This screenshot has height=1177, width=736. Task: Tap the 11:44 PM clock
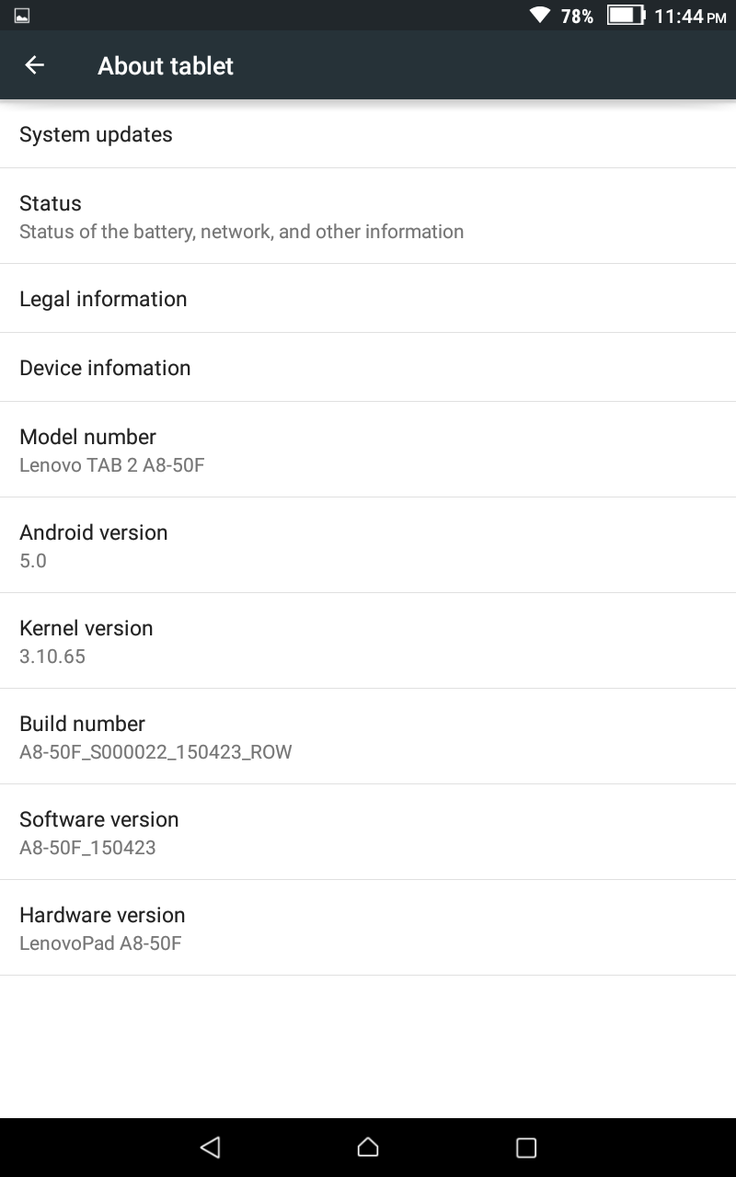690,16
